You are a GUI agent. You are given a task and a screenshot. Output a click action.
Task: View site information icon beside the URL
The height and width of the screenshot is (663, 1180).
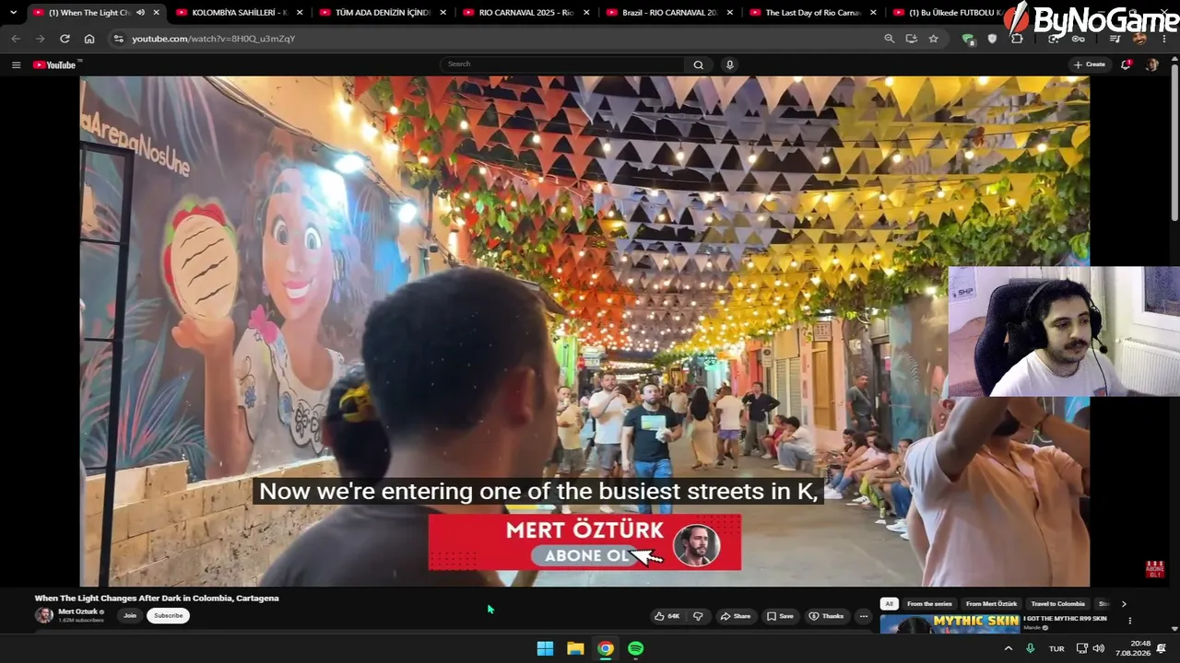click(x=118, y=39)
